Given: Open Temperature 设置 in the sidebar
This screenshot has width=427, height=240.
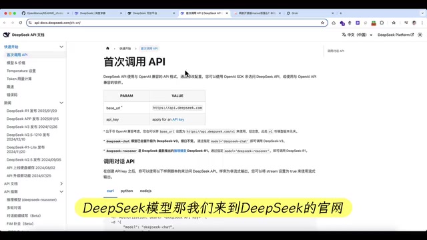Looking at the screenshot, I should [21, 71].
